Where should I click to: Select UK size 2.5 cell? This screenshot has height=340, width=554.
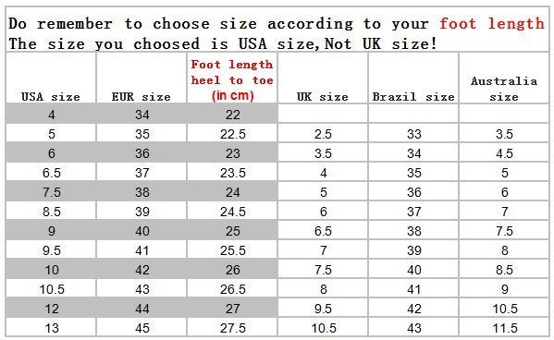(x=324, y=134)
